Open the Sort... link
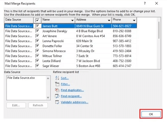167x122 pixels. pyautogui.click(x=65, y=78)
